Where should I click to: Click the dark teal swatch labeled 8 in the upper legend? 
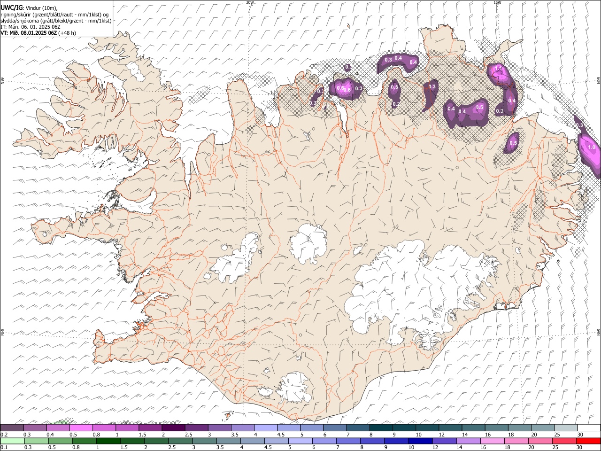(380, 428)
